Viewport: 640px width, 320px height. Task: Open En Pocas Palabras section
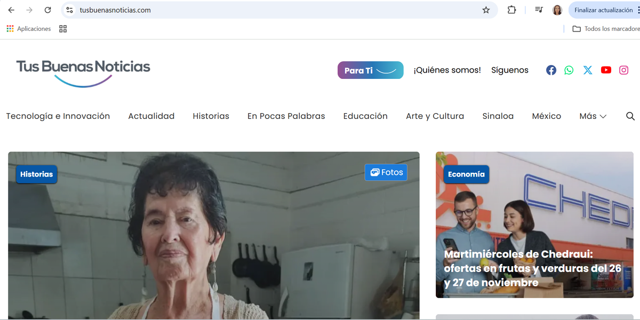pyautogui.click(x=286, y=116)
